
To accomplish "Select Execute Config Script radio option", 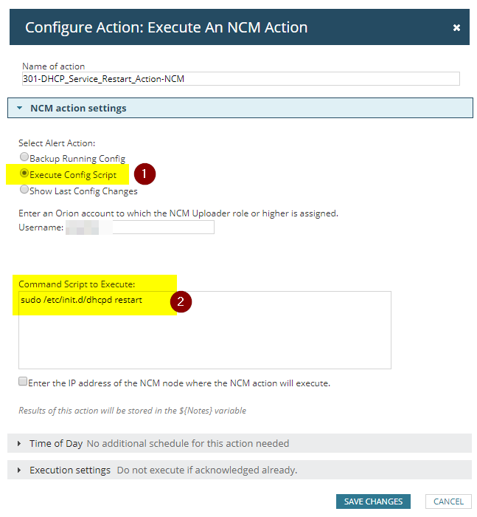I will pos(24,174).
